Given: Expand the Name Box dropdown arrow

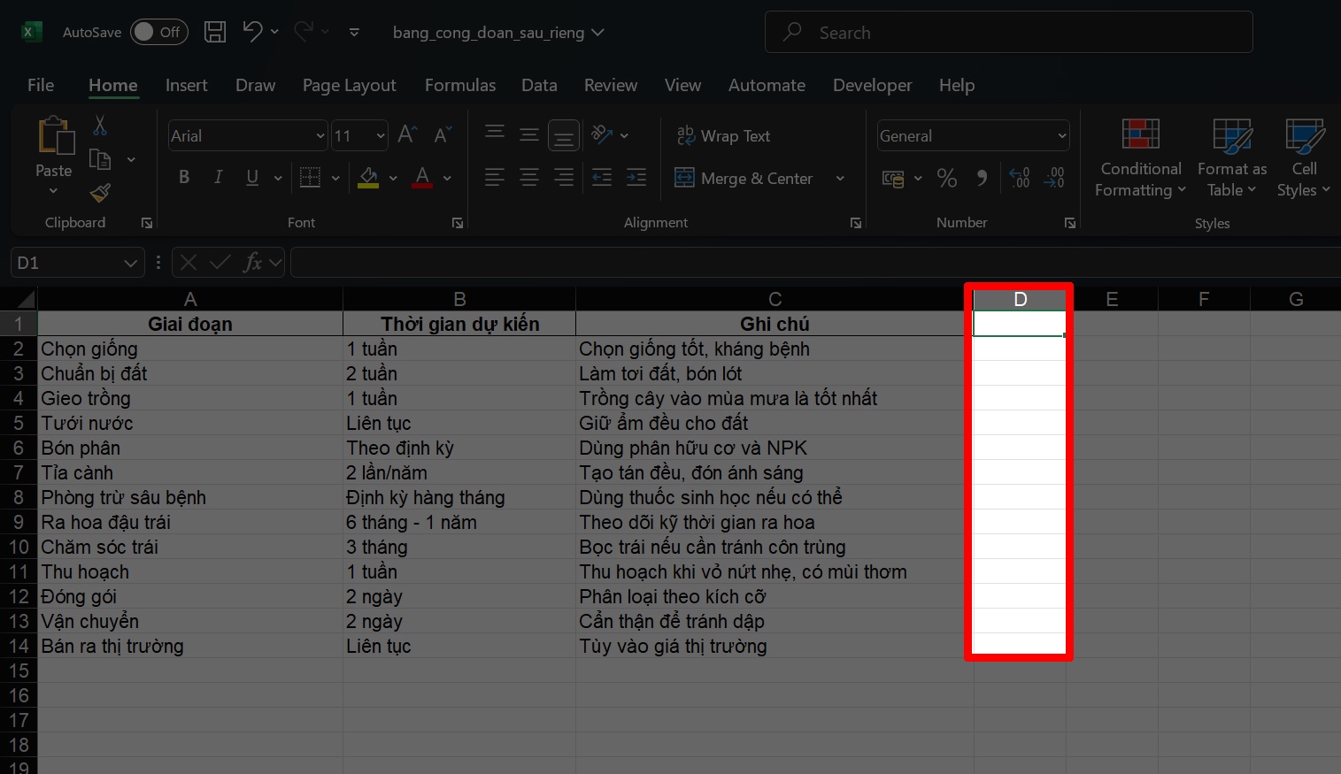Looking at the screenshot, I should click(130, 263).
